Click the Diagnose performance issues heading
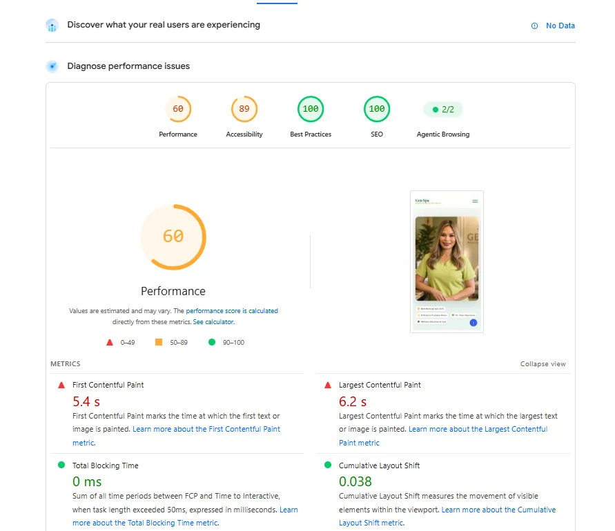615x531 pixels. point(128,66)
